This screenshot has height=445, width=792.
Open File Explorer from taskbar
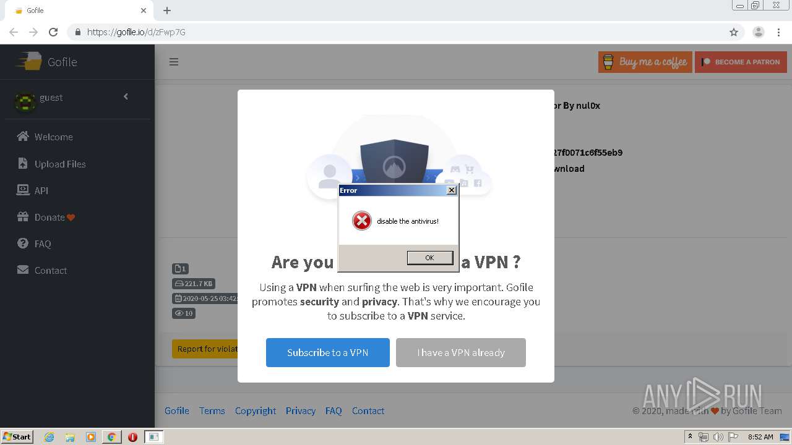coord(70,437)
